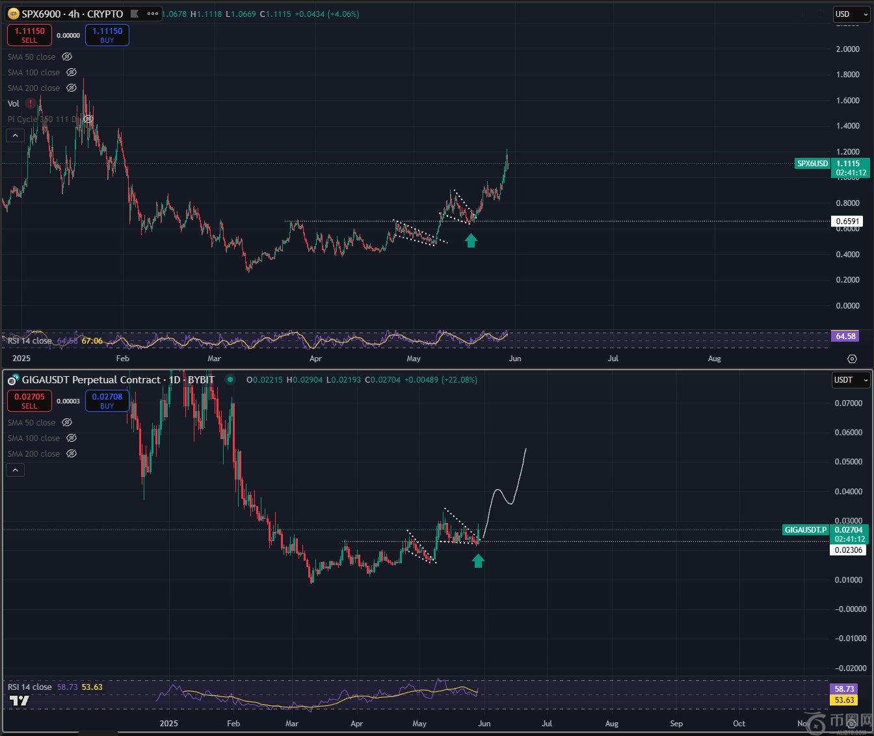Click the SPX6900 symbol title
The height and width of the screenshot is (736, 874).
click(72, 14)
